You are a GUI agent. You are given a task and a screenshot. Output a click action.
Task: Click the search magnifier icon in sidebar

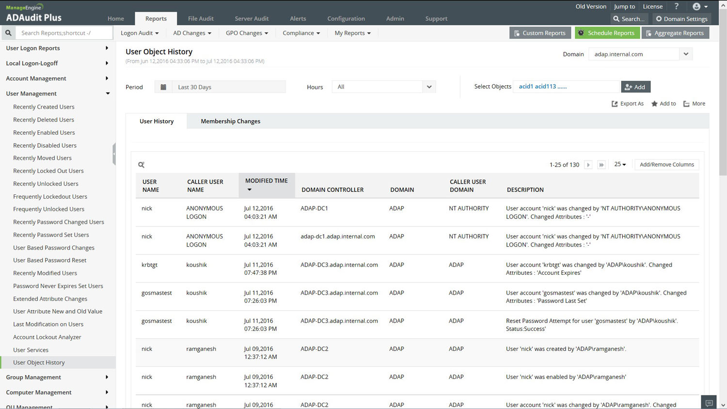[x=8, y=33]
